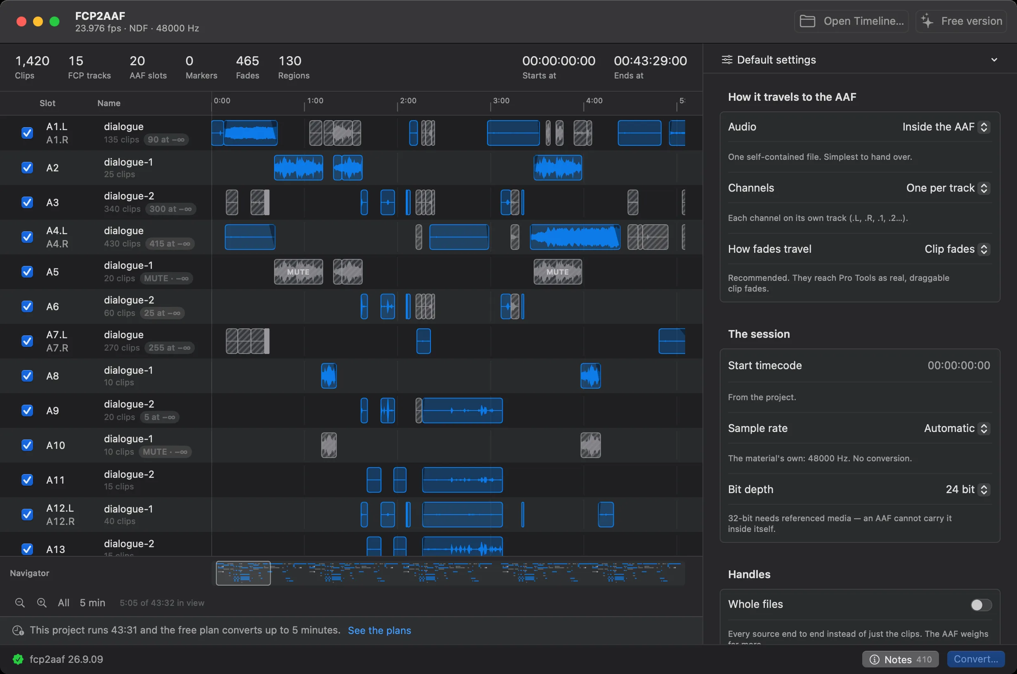Click the green verified badge near fcp2aaf version
The height and width of the screenshot is (674, 1017).
click(x=18, y=659)
